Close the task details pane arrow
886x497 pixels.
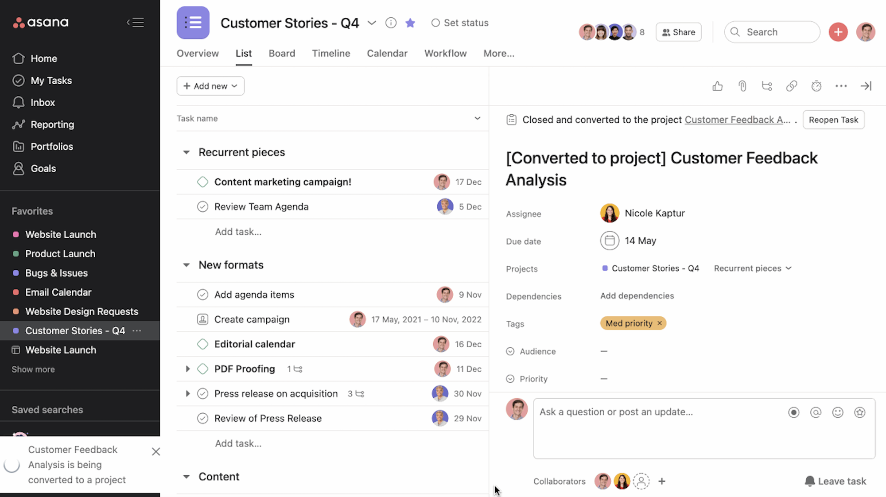click(866, 86)
